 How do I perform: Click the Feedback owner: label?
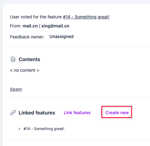coord(27,37)
